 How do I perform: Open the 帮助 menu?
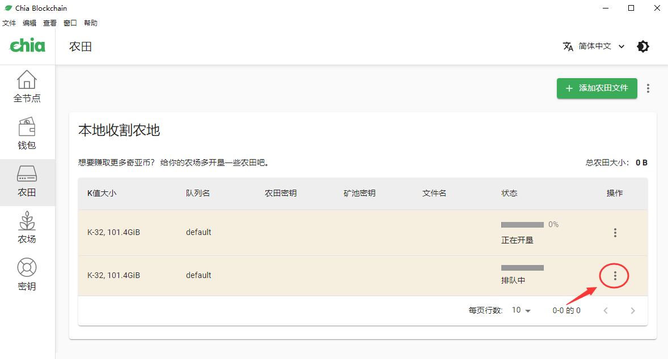click(x=91, y=23)
